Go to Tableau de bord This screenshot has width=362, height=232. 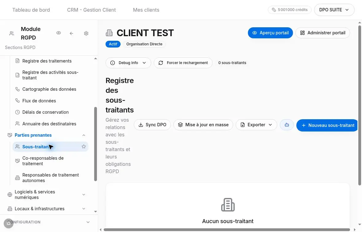[x=31, y=10]
